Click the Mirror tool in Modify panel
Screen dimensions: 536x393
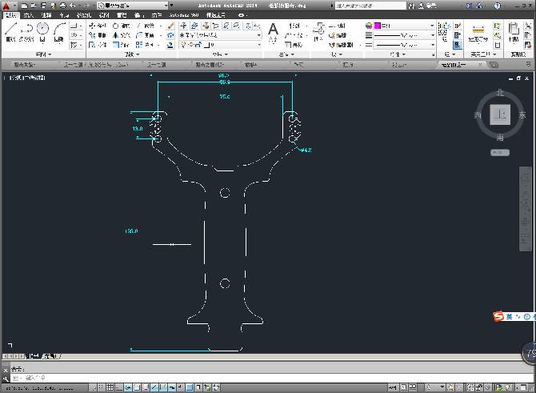pyautogui.click(x=121, y=35)
